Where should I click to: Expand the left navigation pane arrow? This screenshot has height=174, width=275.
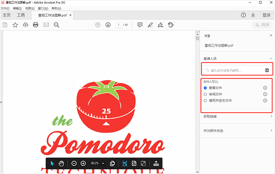(1, 102)
